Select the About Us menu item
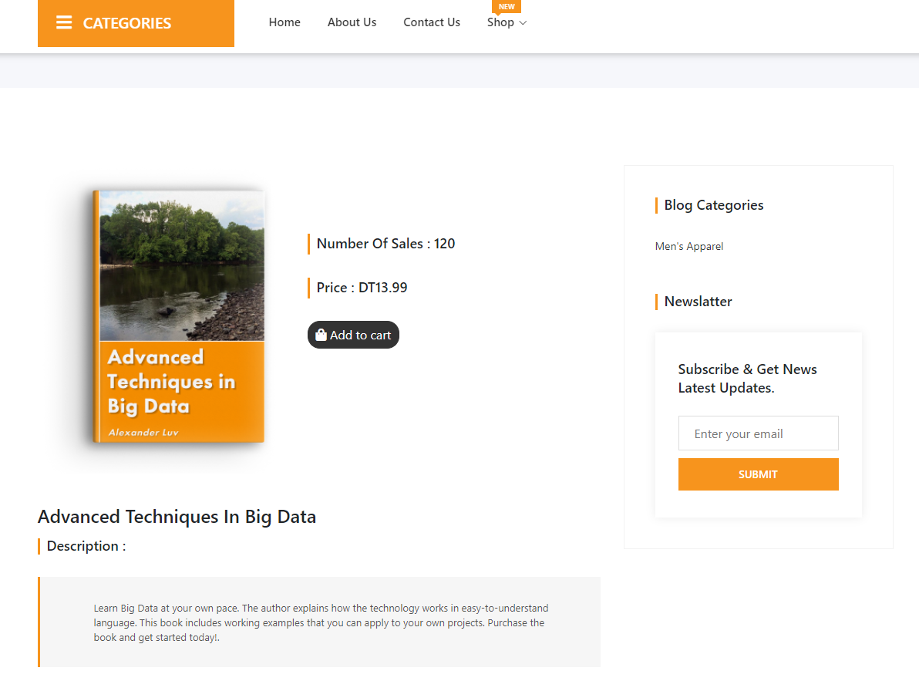Screen dimensions: 919x698 pos(352,22)
